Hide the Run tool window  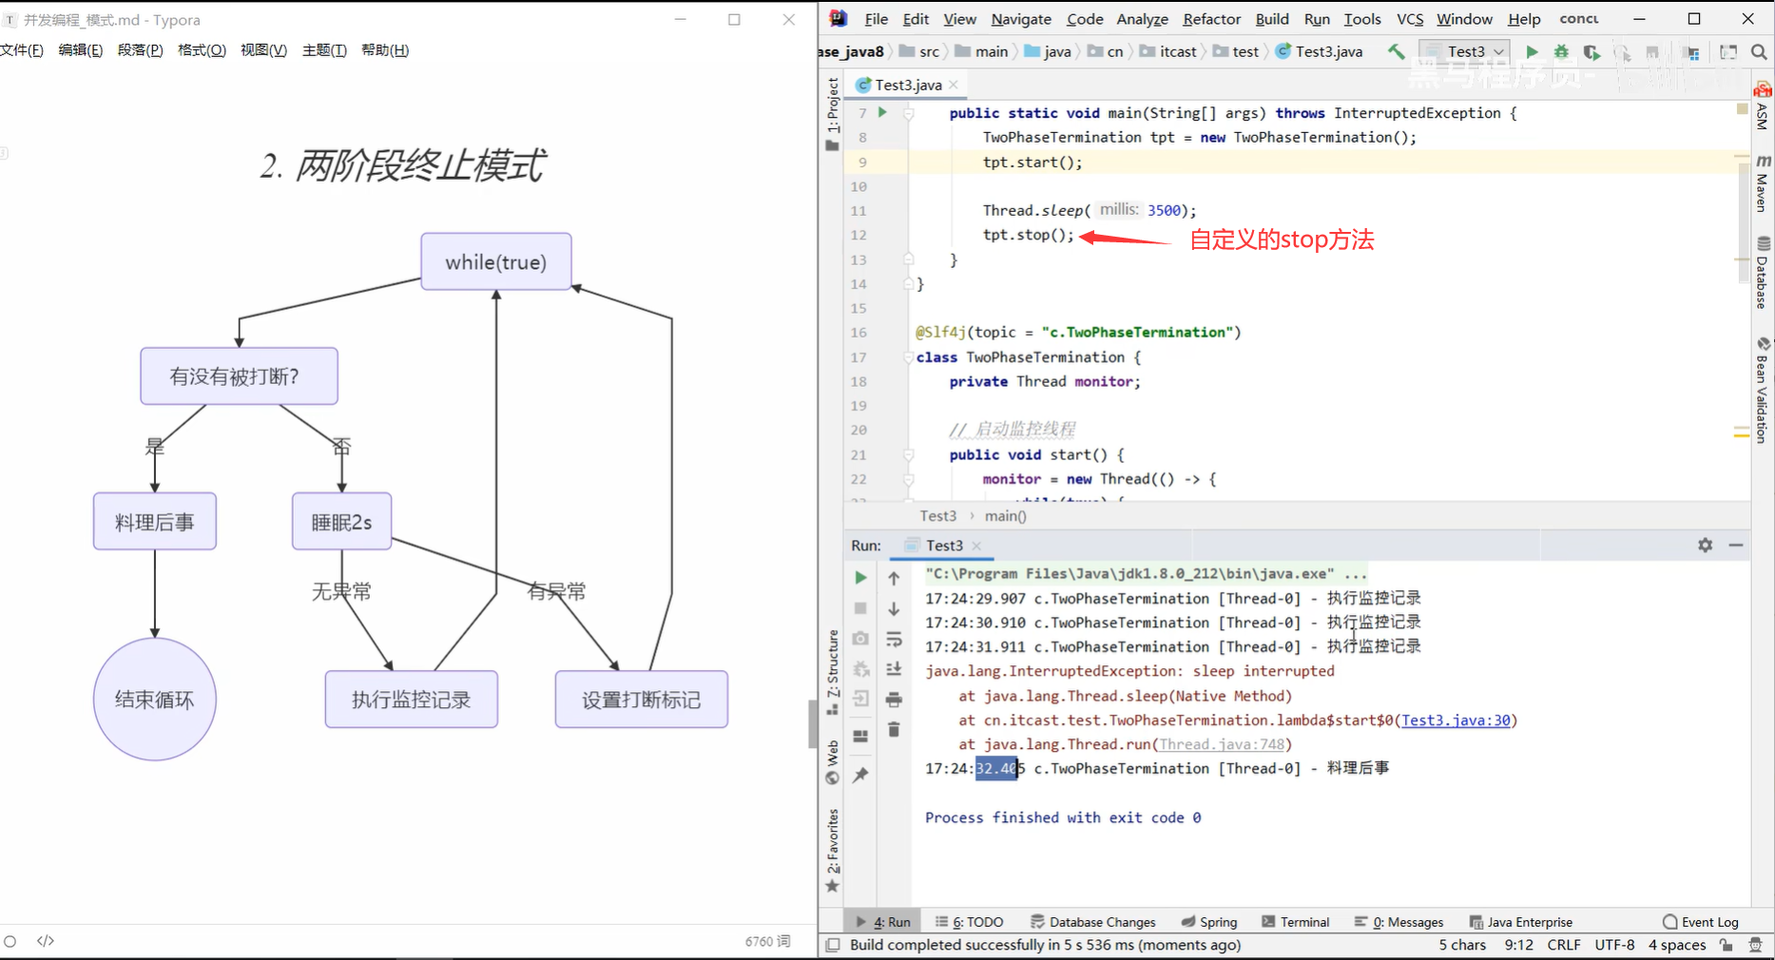1736,545
